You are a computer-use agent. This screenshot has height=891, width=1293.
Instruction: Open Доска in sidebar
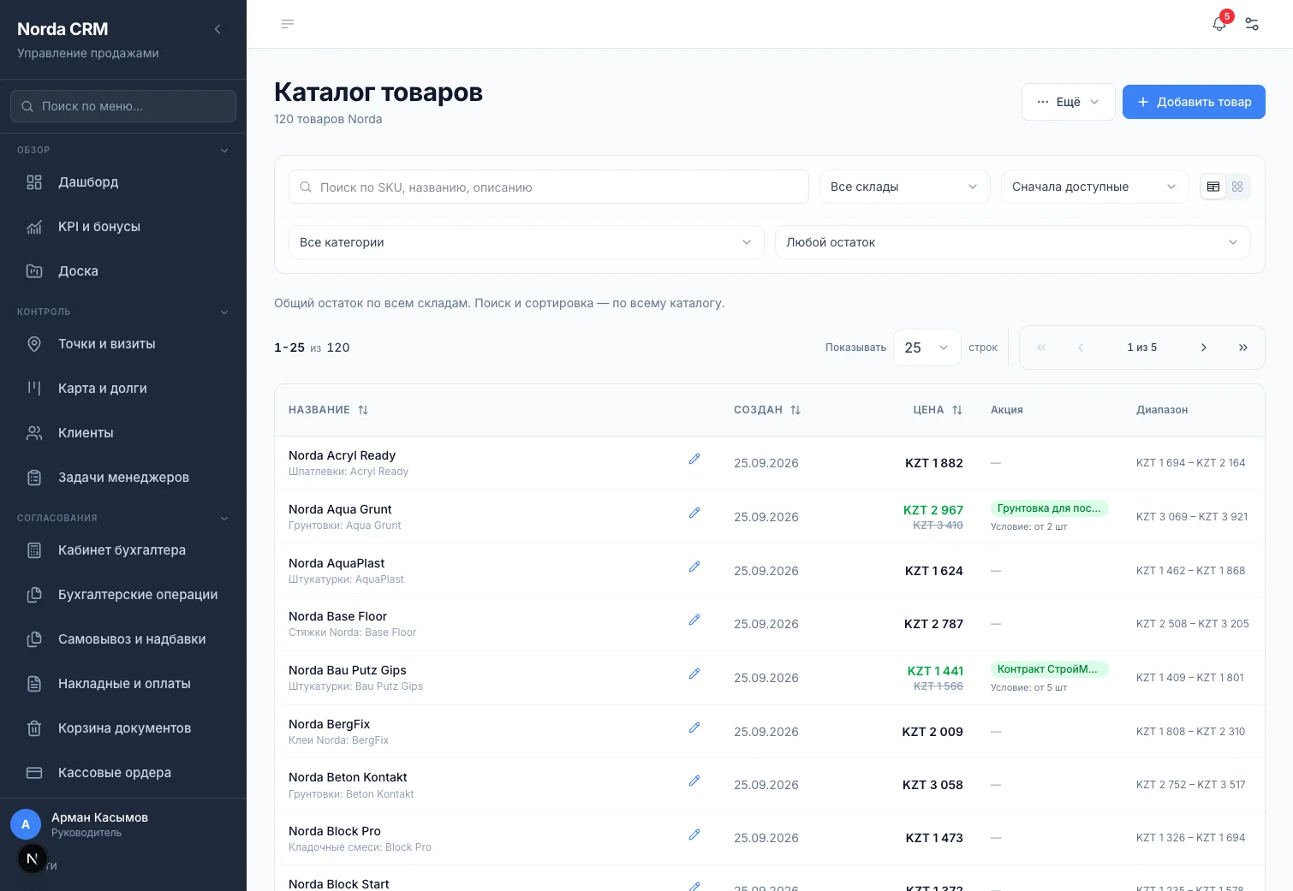click(123, 271)
